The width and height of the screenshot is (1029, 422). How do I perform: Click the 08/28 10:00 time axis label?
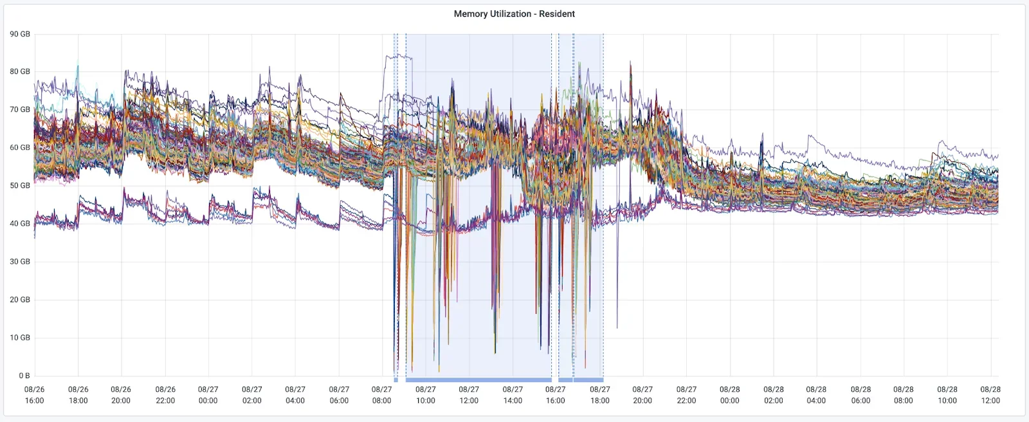[x=947, y=395]
